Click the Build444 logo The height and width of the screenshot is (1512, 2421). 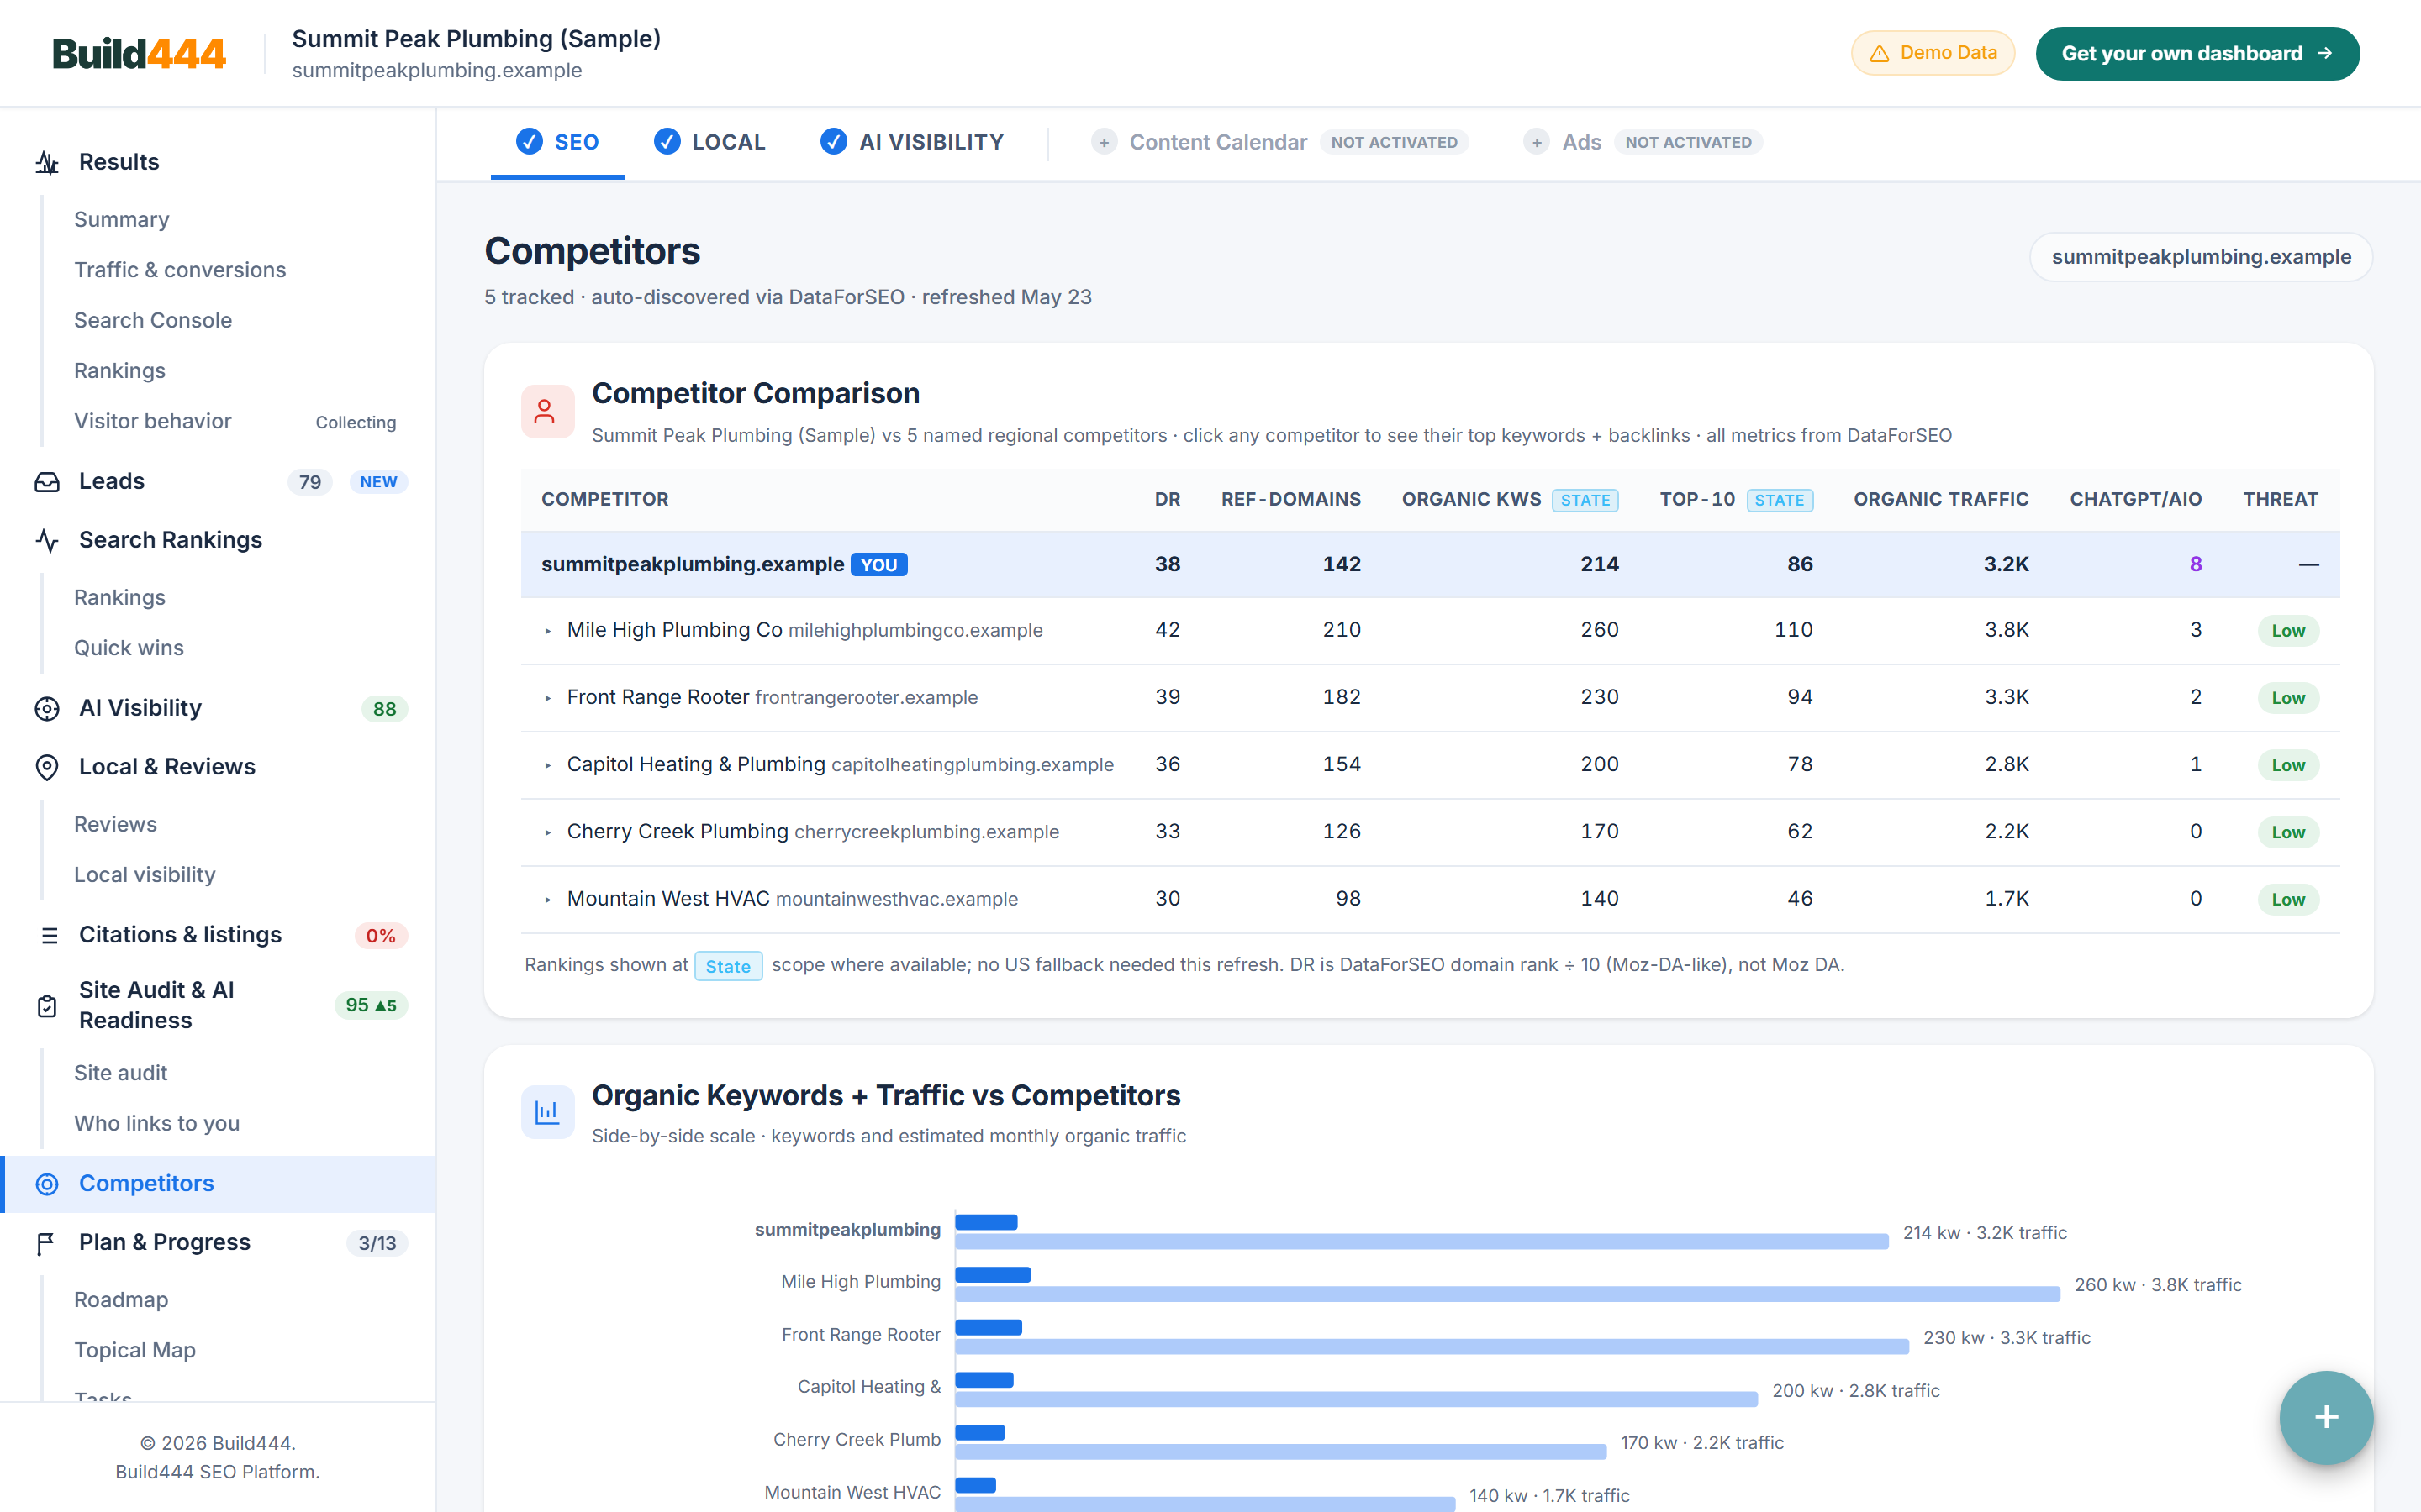pyautogui.click(x=139, y=54)
